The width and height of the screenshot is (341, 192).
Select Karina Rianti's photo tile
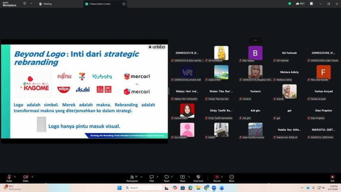pyautogui.click(x=187, y=111)
